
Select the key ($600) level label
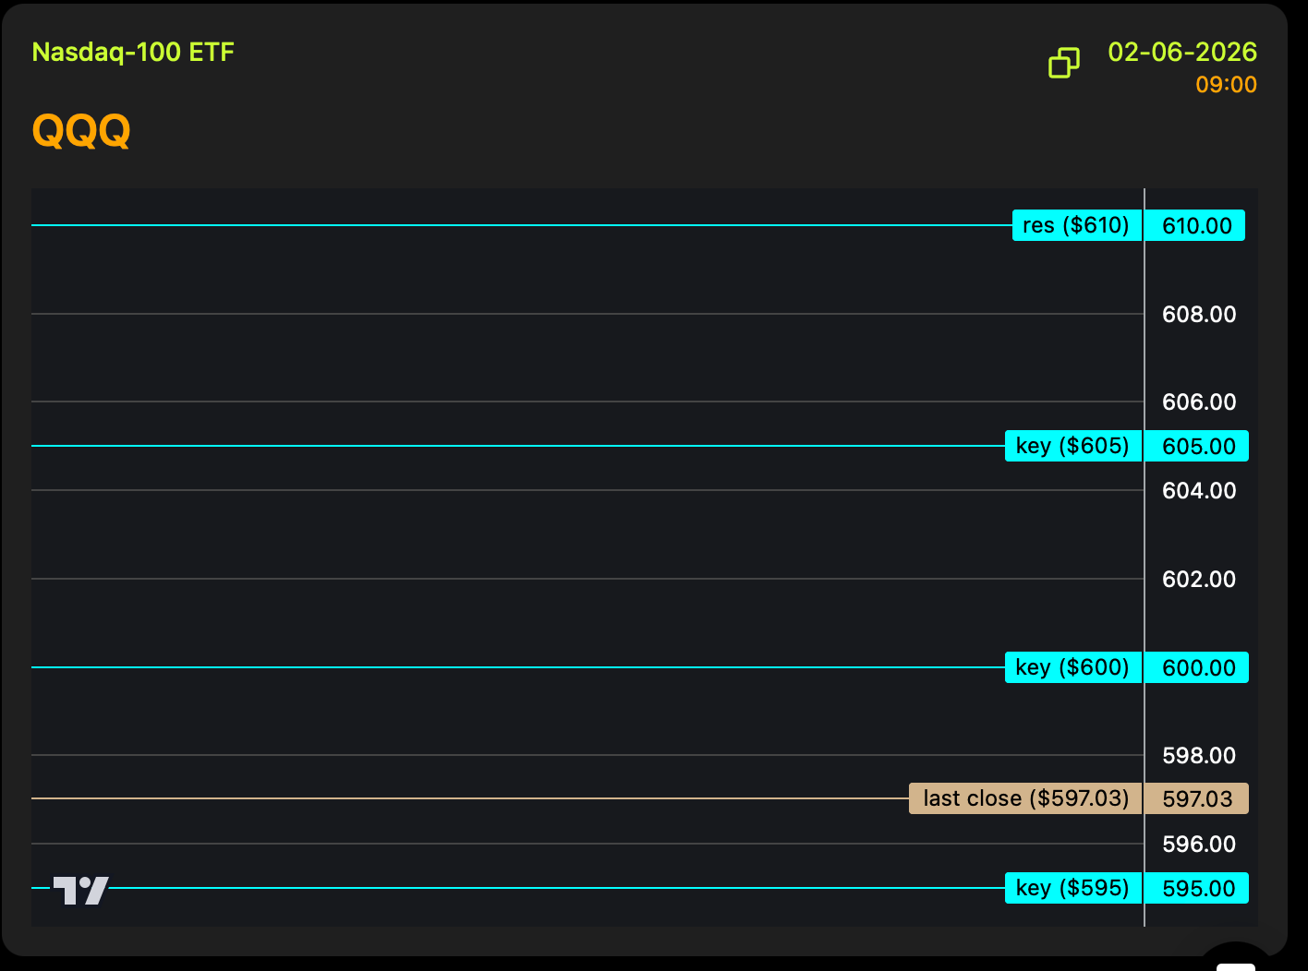coord(1072,667)
